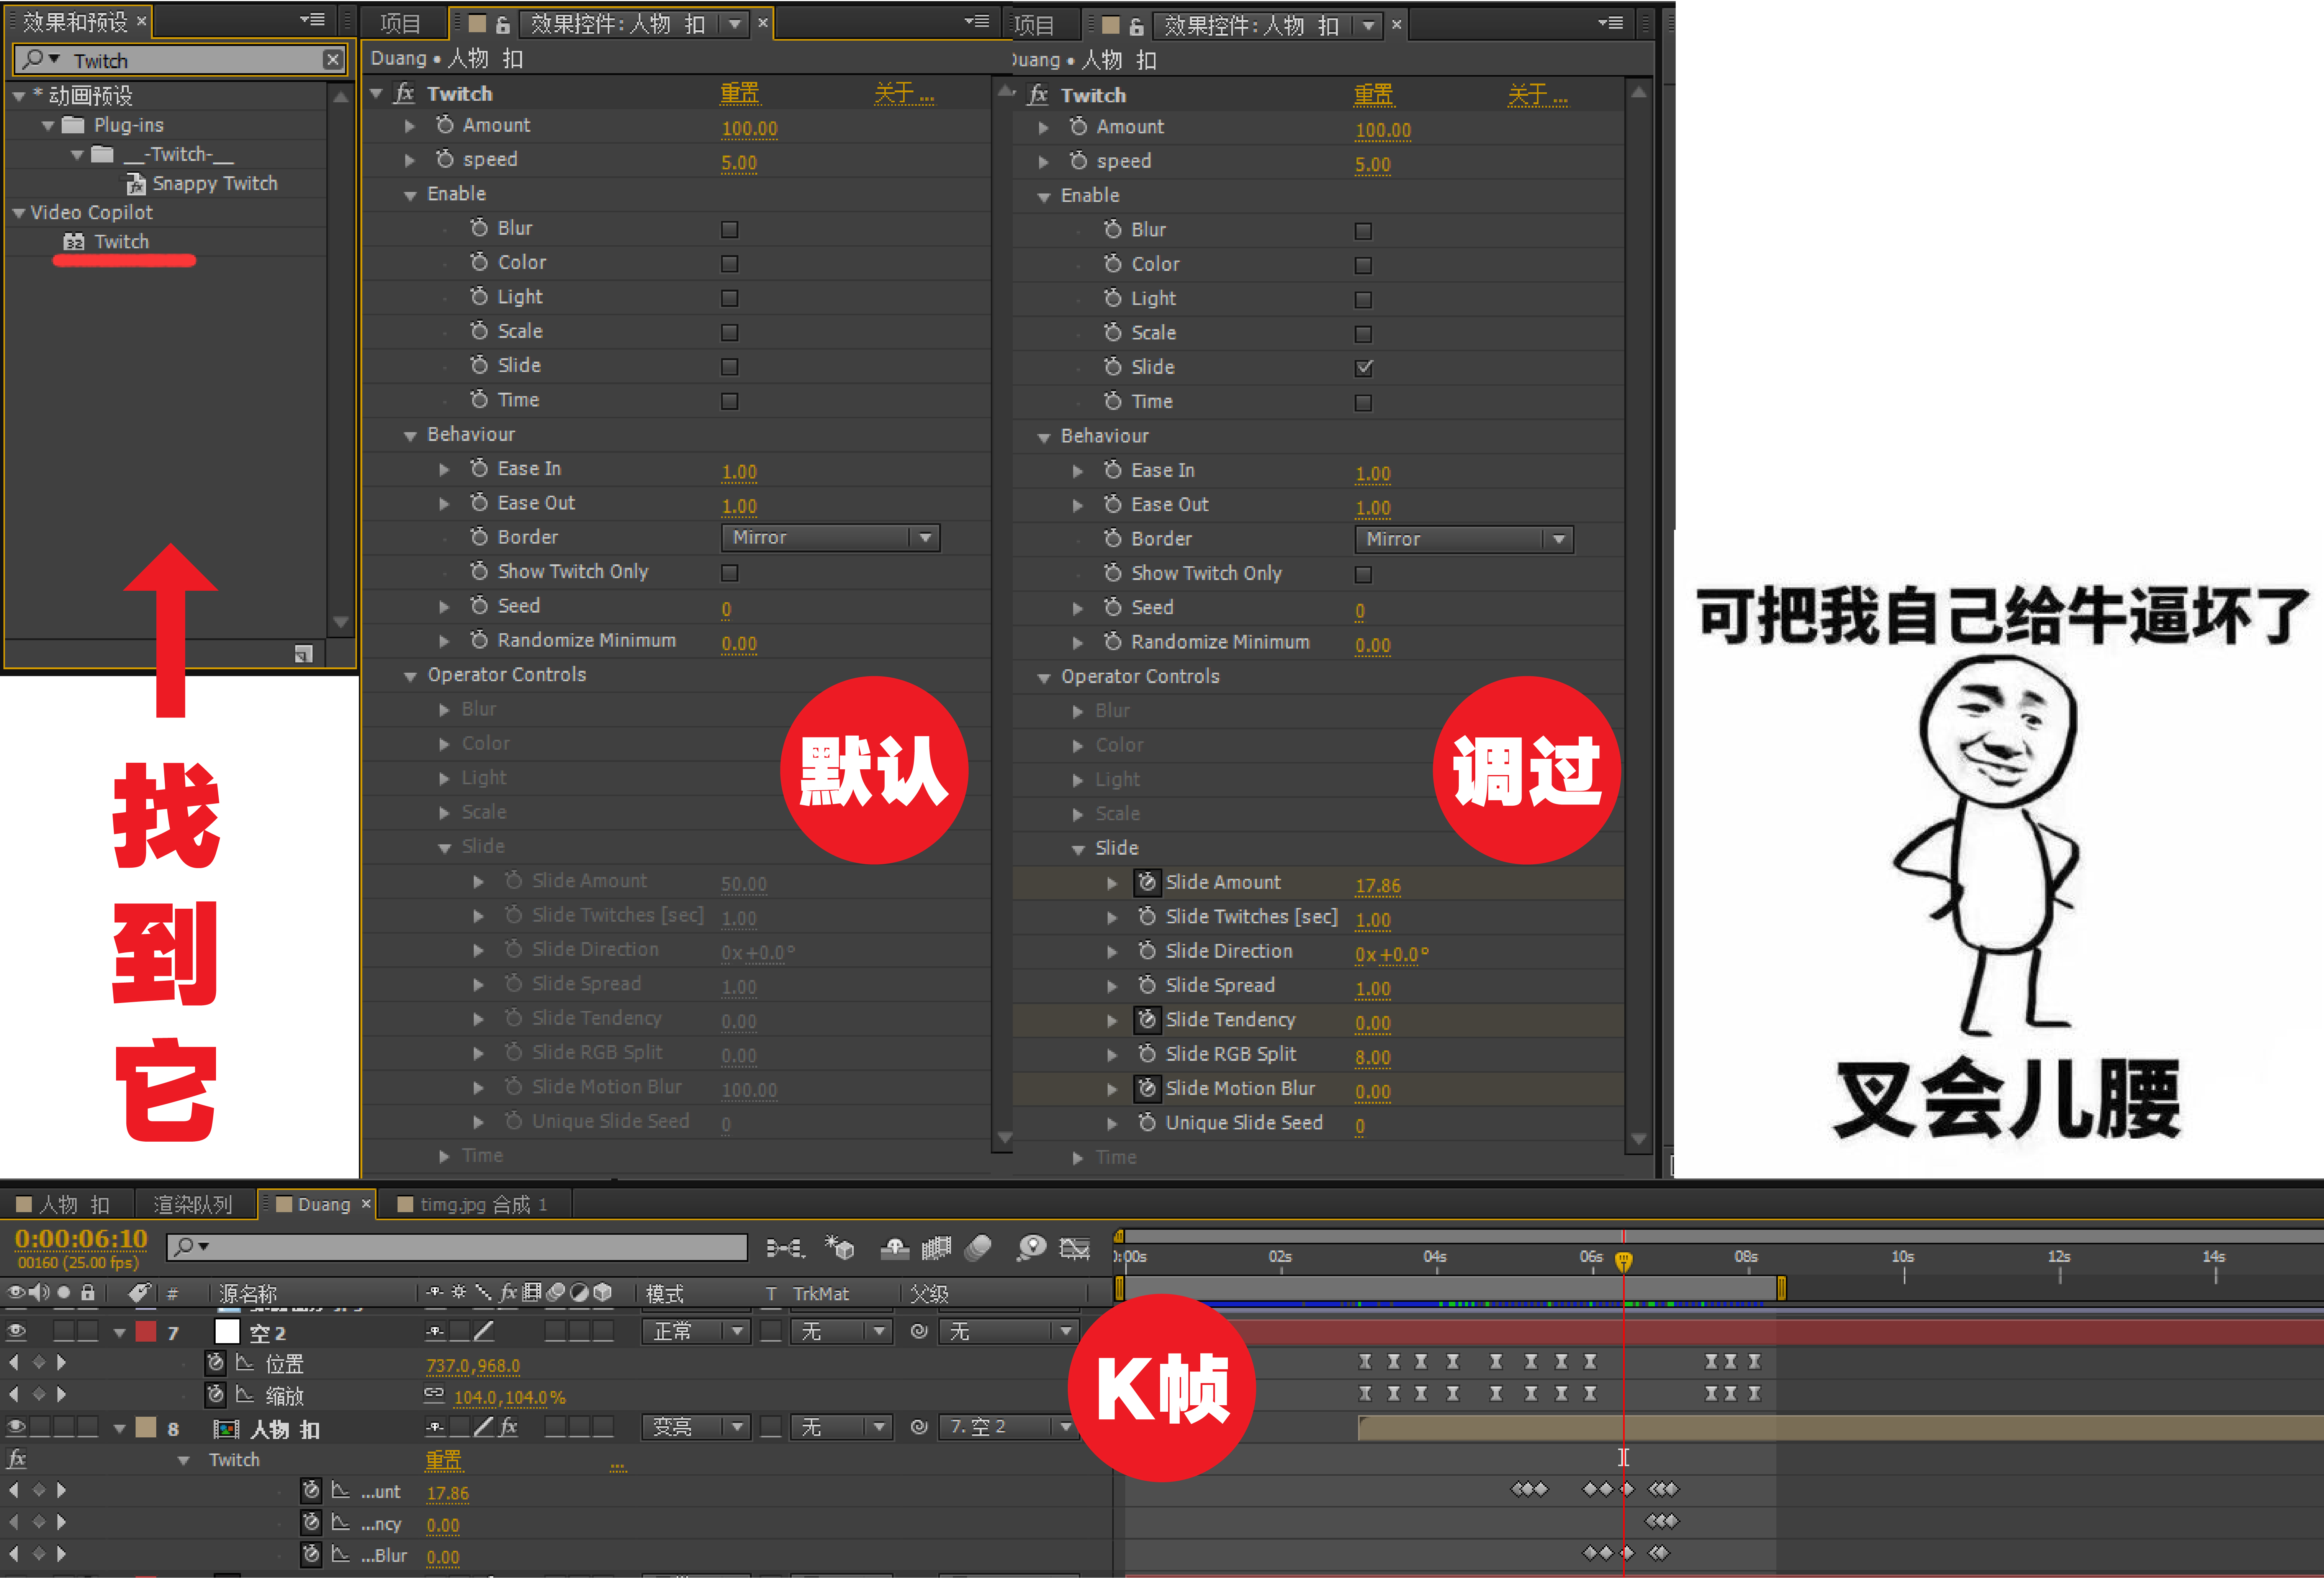Enable the Light checkbox in the default (默认) panel
The width and height of the screenshot is (2324, 1578).
[x=730, y=298]
